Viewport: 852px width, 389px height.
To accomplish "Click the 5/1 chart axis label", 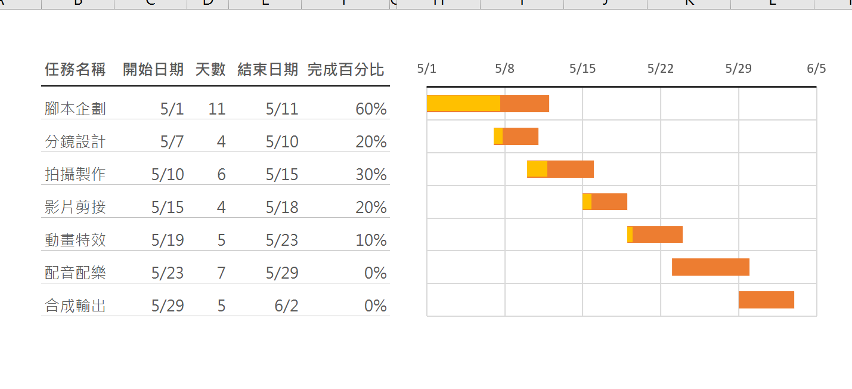I will pyautogui.click(x=427, y=69).
